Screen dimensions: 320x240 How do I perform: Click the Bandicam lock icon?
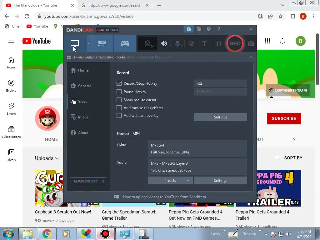(189, 29)
